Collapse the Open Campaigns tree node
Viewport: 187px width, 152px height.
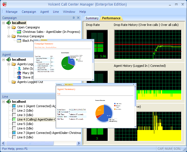[8, 27]
